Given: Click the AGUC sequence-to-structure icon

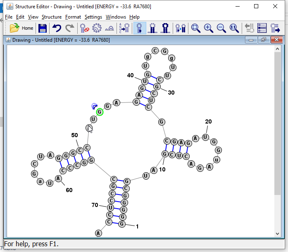Looking at the screenshot, I should (x=124, y=28).
